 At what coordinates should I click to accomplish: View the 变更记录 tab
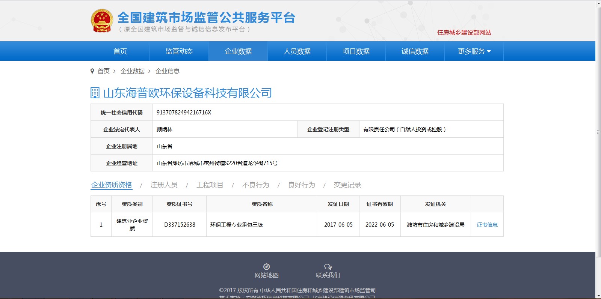347,185
